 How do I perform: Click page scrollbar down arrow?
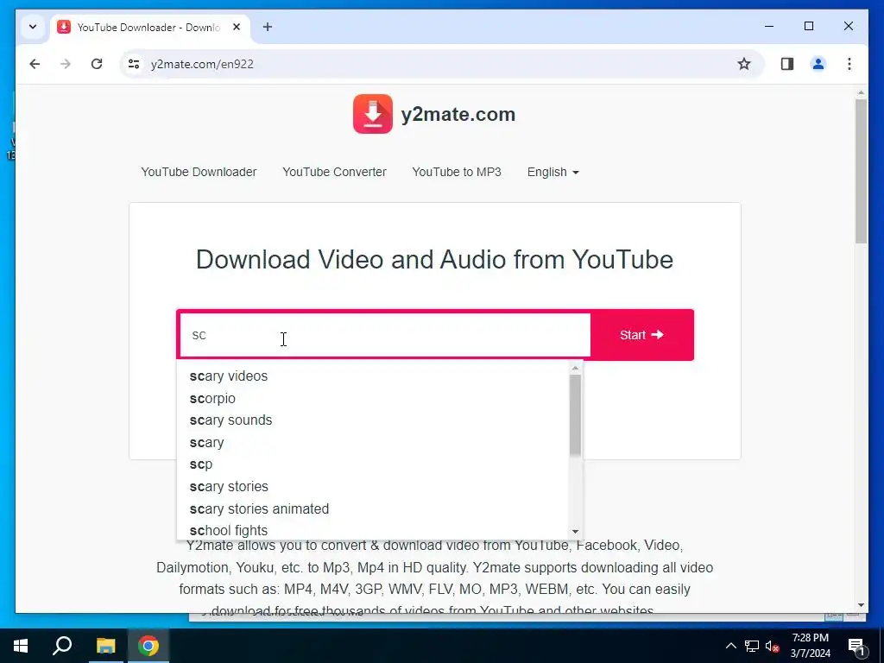click(861, 605)
